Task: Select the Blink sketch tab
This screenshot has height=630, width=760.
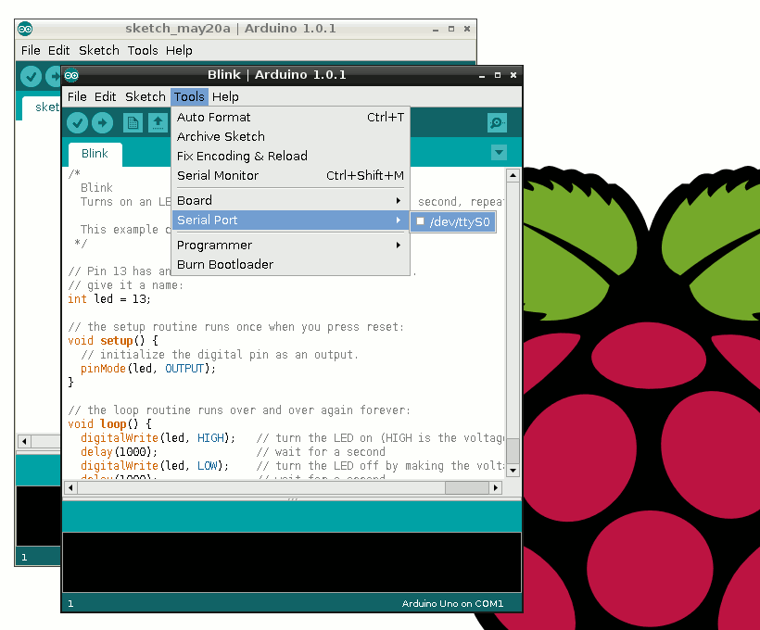Action: [95, 154]
